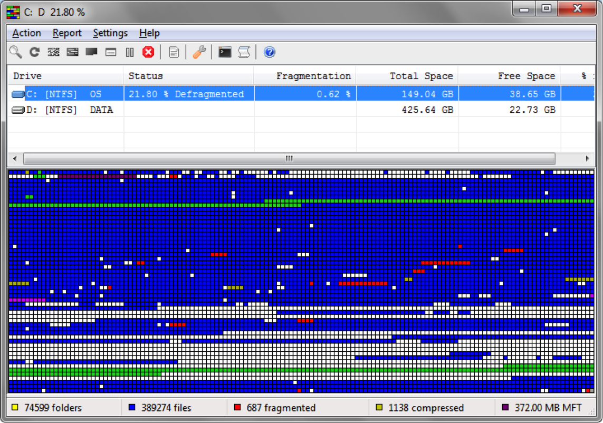Click the drive list horizontal scrollbar thumb
Viewport: 603px width, 423px height.
click(x=289, y=158)
